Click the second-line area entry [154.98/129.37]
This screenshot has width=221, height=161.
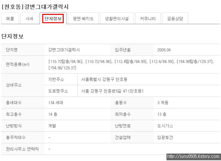tap(62, 68)
